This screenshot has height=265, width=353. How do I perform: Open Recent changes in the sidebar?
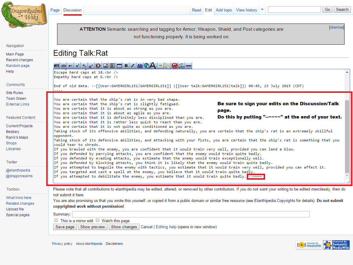(x=19, y=60)
